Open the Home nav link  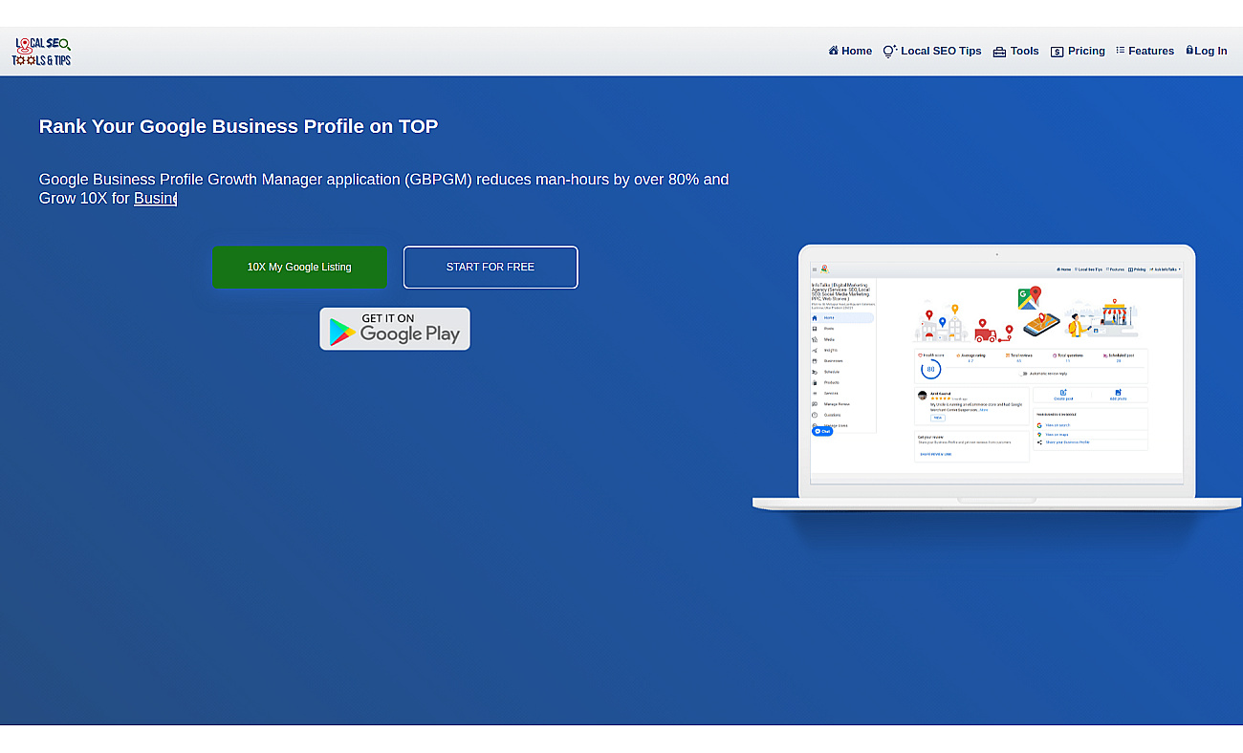tap(850, 51)
